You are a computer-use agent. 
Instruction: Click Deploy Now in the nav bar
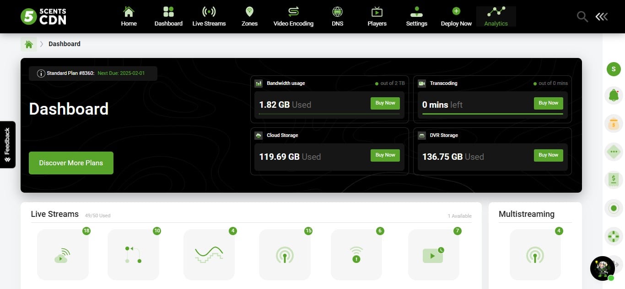coord(456,16)
